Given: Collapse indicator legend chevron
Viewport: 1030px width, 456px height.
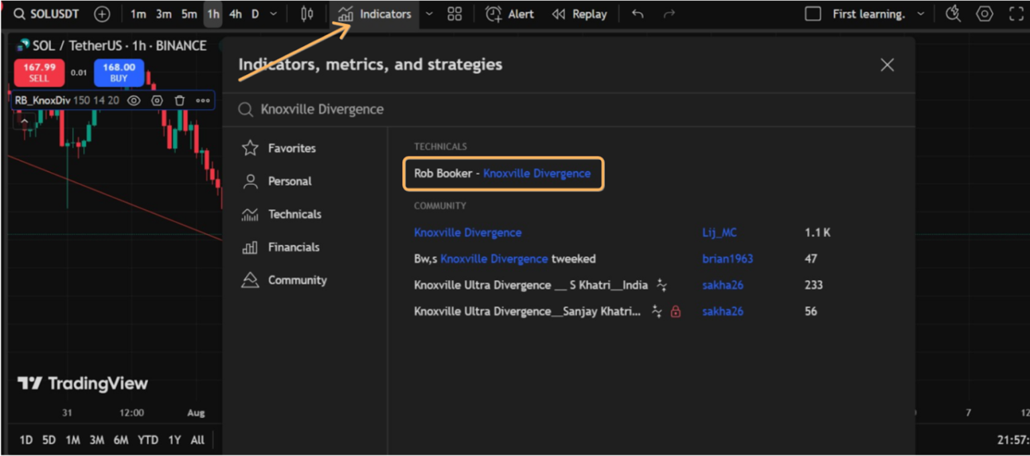Looking at the screenshot, I should pos(24,121).
